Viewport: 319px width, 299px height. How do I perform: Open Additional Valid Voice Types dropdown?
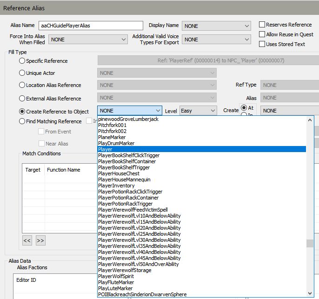point(218,40)
